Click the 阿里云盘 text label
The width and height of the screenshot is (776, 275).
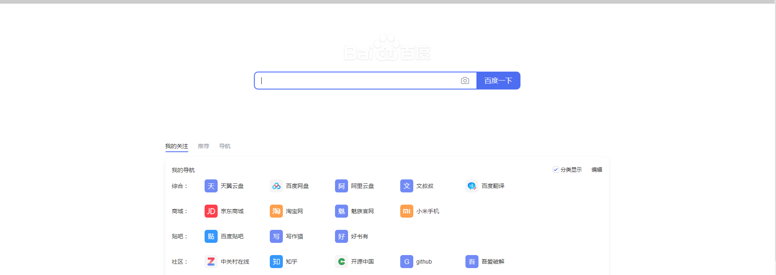pos(362,186)
